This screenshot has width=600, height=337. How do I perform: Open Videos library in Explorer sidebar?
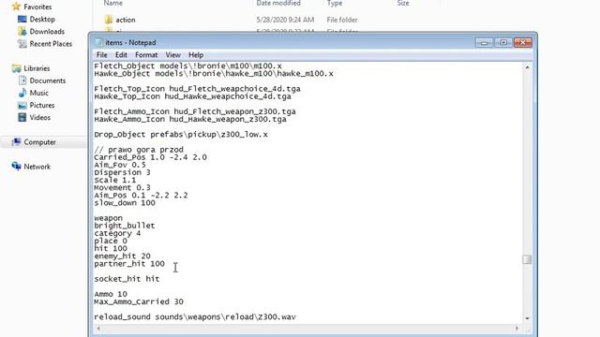(39, 117)
